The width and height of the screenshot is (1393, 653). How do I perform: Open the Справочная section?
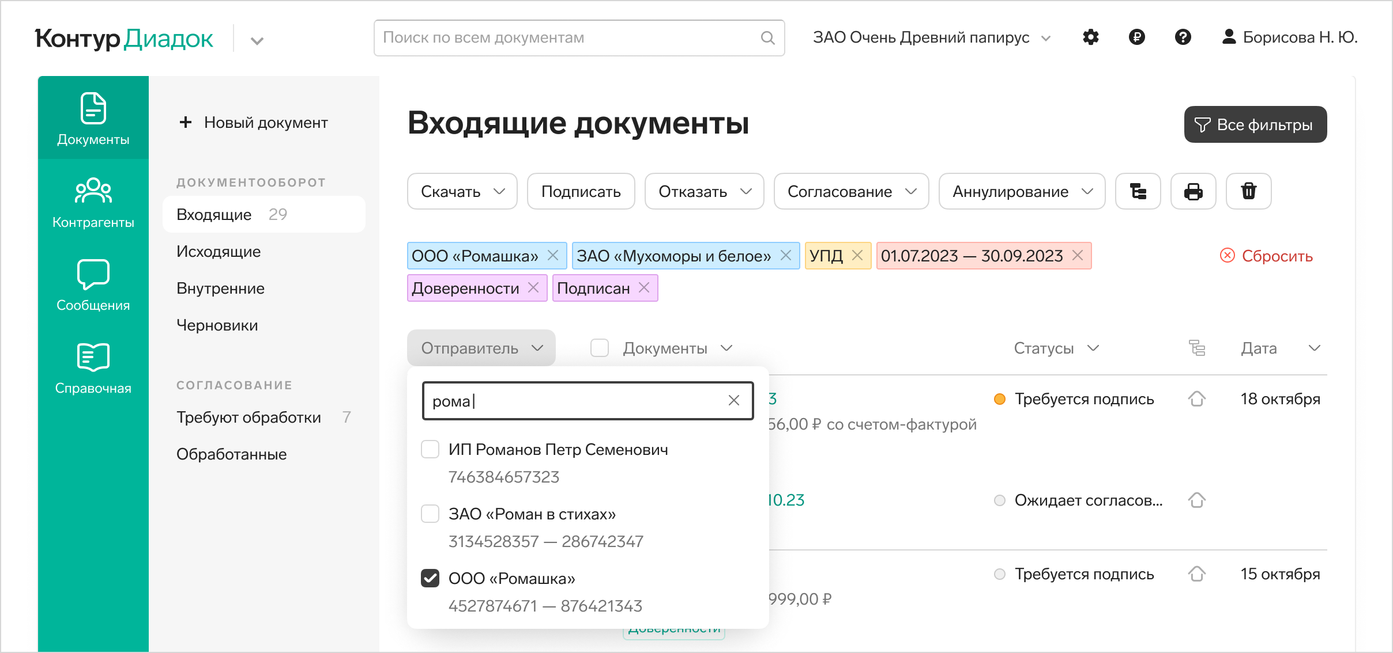click(93, 369)
